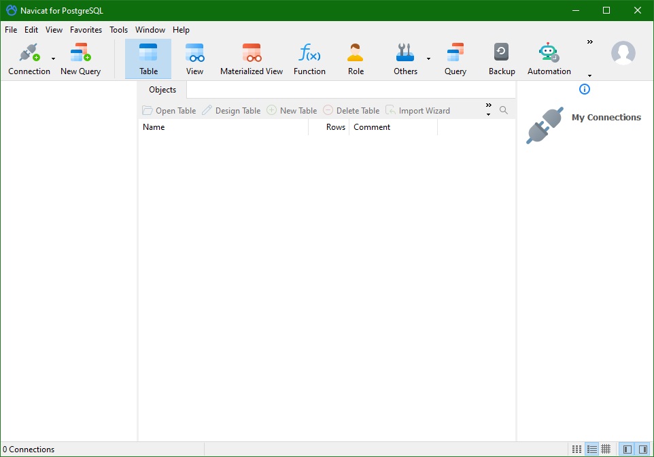
Task: Sort by the Name column header
Action: [223, 127]
